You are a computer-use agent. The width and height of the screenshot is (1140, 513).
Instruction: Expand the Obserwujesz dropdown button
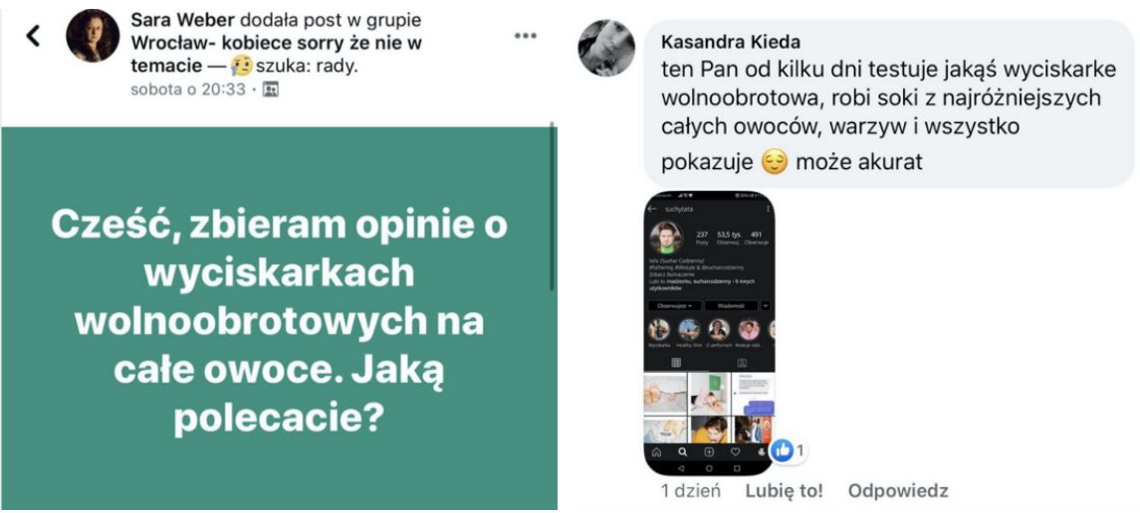pos(675,306)
